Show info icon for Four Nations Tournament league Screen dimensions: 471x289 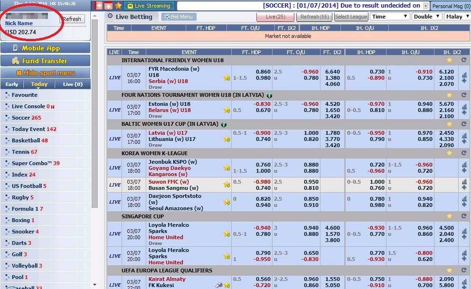tap(269, 96)
